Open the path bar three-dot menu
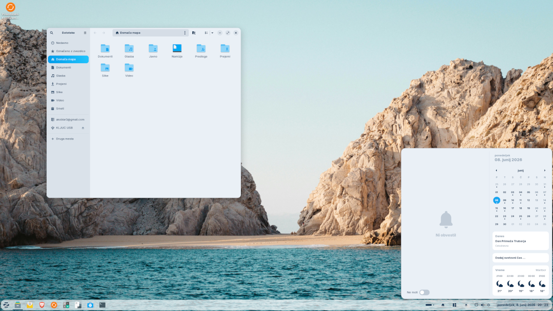This screenshot has height=311, width=553. coord(185,33)
